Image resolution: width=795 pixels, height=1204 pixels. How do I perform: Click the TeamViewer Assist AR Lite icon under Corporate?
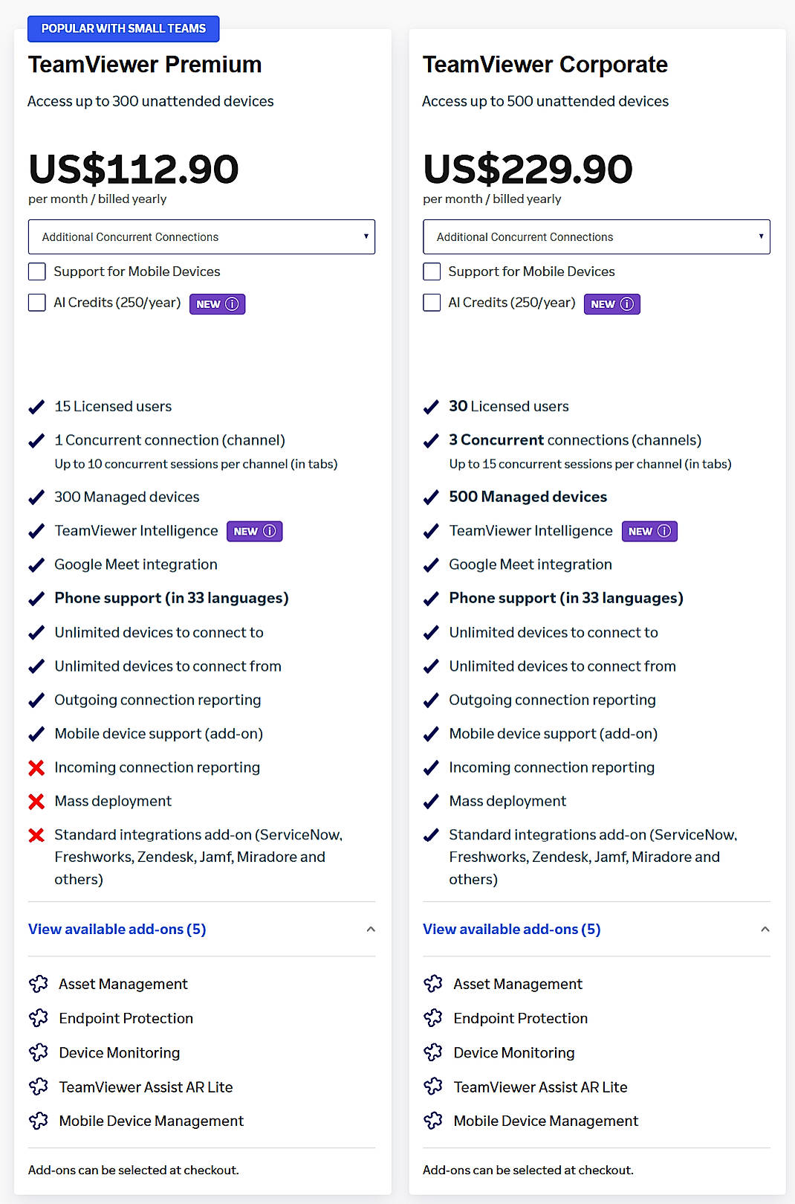point(434,1087)
